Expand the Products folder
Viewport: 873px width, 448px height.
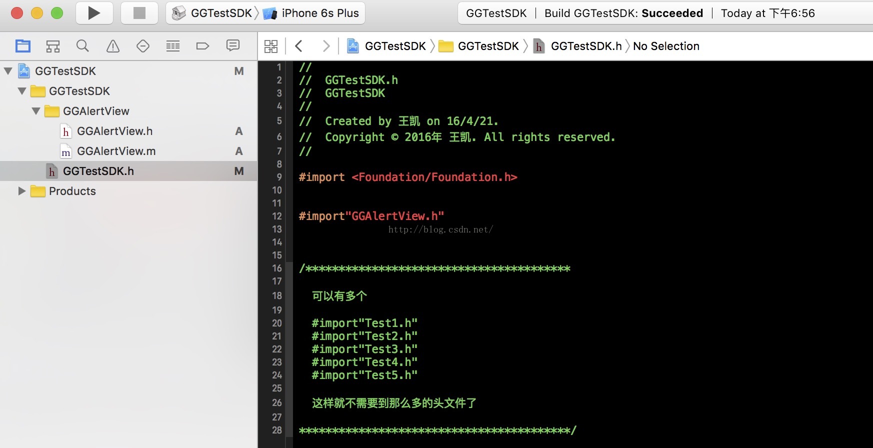(x=21, y=191)
